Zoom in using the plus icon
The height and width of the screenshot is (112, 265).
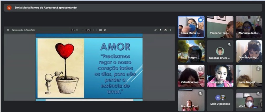point(94,30)
